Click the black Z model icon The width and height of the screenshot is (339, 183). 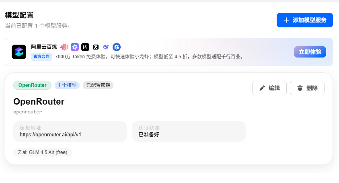click(x=96, y=47)
